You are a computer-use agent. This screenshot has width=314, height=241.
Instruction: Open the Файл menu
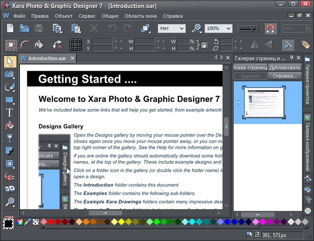tap(19, 16)
